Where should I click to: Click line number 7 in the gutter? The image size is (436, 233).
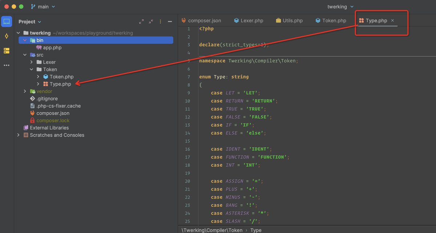pyautogui.click(x=189, y=77)
